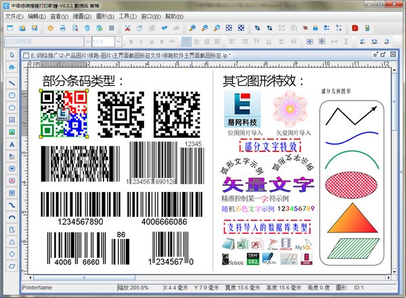
Task: Click the rounded rectangle shape tool
Action: [x=12, y=94]
